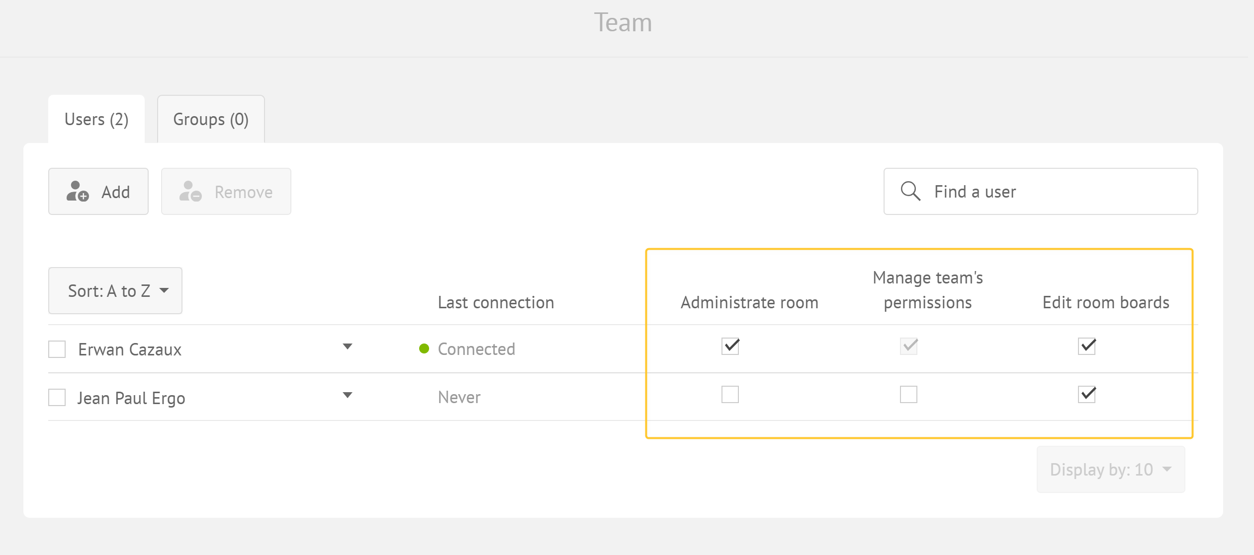
Task: Click the Erwan Cazaux name
Action: click(130, 349)
